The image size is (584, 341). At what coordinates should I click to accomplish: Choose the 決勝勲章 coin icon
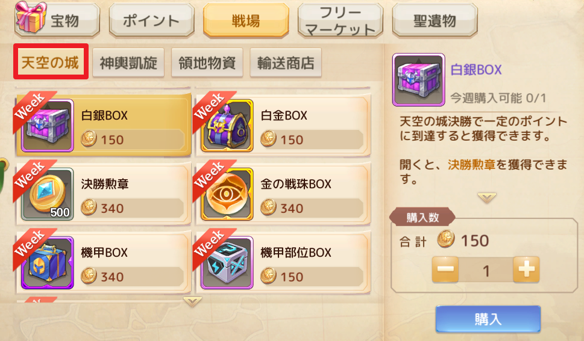coord(47,194)
